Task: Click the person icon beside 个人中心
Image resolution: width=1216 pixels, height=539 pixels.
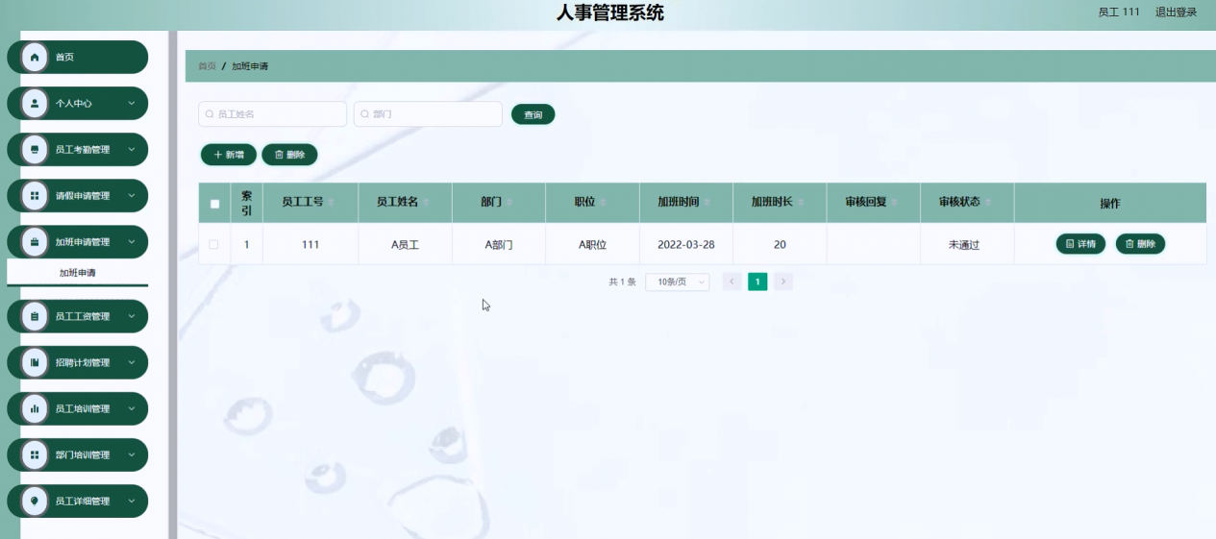Action: point(35,103)
